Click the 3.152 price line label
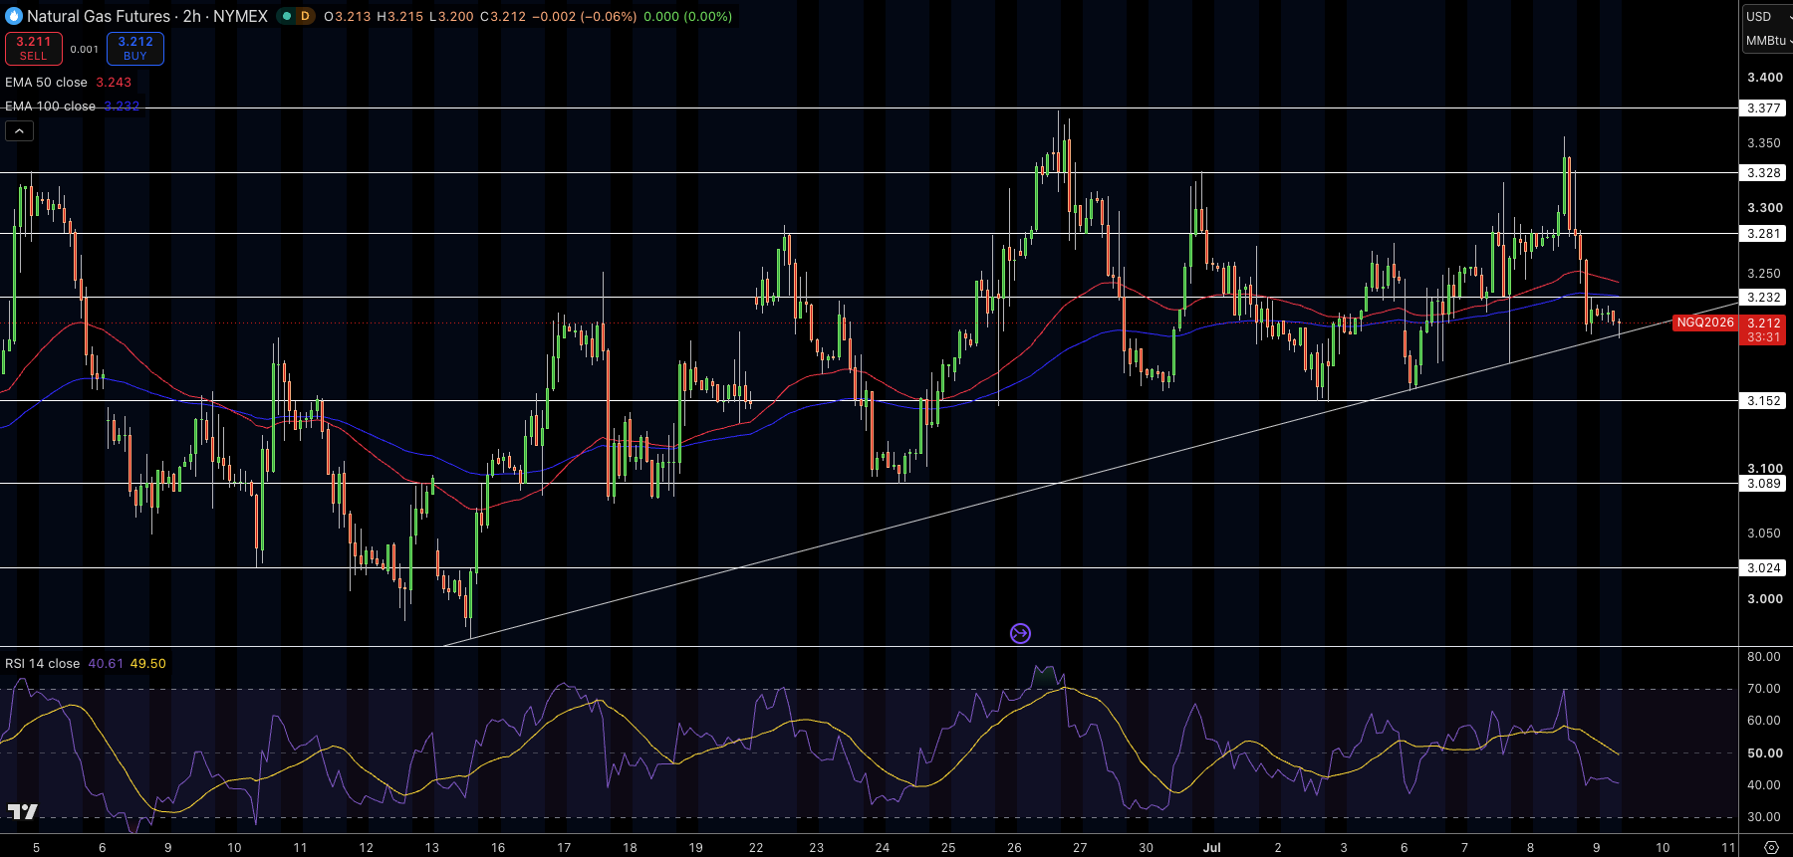This screenshot has height=857, width=1793. coord(1763,400)
